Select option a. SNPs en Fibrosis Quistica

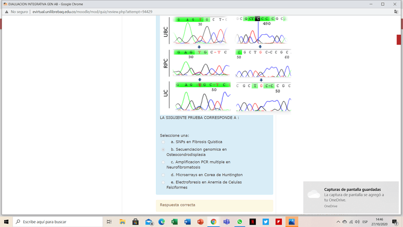[163, 142]
